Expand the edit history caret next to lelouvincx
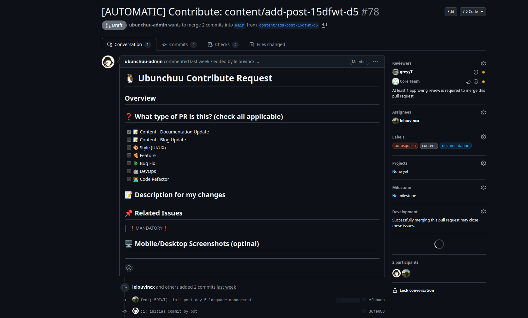 pyautogui.click(x=258, y=62)
